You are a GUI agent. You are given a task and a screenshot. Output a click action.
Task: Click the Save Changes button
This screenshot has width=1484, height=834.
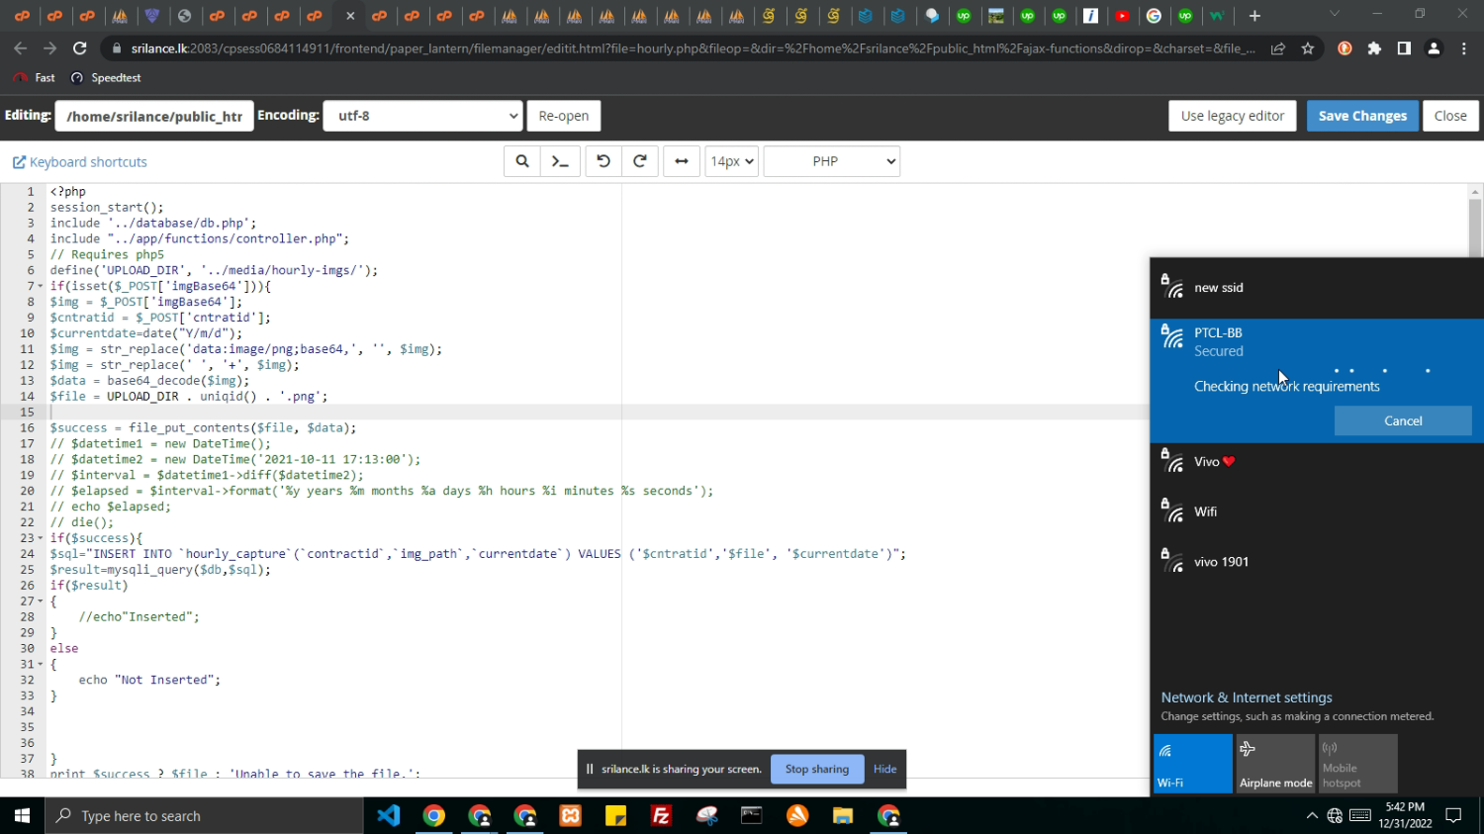tap(1361, 116)
